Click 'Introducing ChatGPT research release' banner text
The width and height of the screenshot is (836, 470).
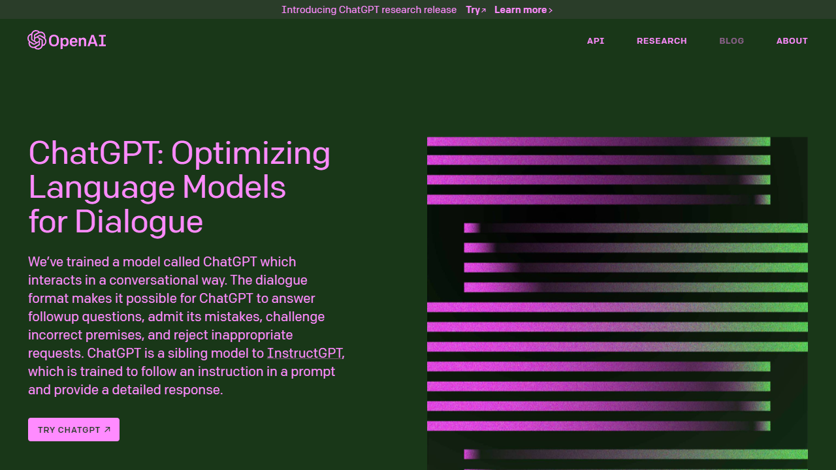pos(369,10)
